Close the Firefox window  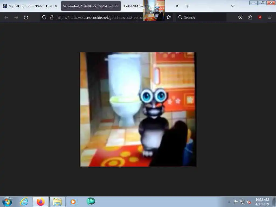[271, 3]
